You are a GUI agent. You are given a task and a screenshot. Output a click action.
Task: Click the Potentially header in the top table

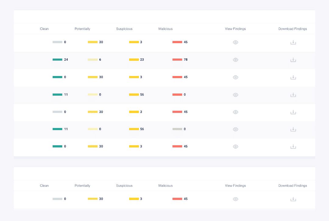pos(82,29)
